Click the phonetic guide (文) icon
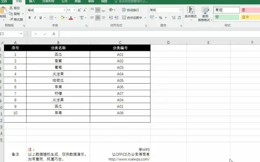 click(x=81, y=18)
